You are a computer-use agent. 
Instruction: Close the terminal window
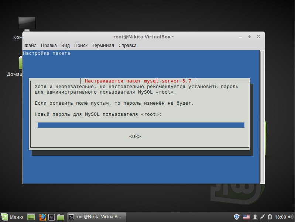258,36
